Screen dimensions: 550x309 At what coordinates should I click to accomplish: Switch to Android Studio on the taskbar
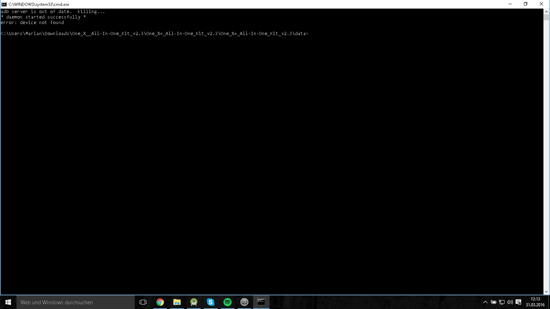coord(194,302)
